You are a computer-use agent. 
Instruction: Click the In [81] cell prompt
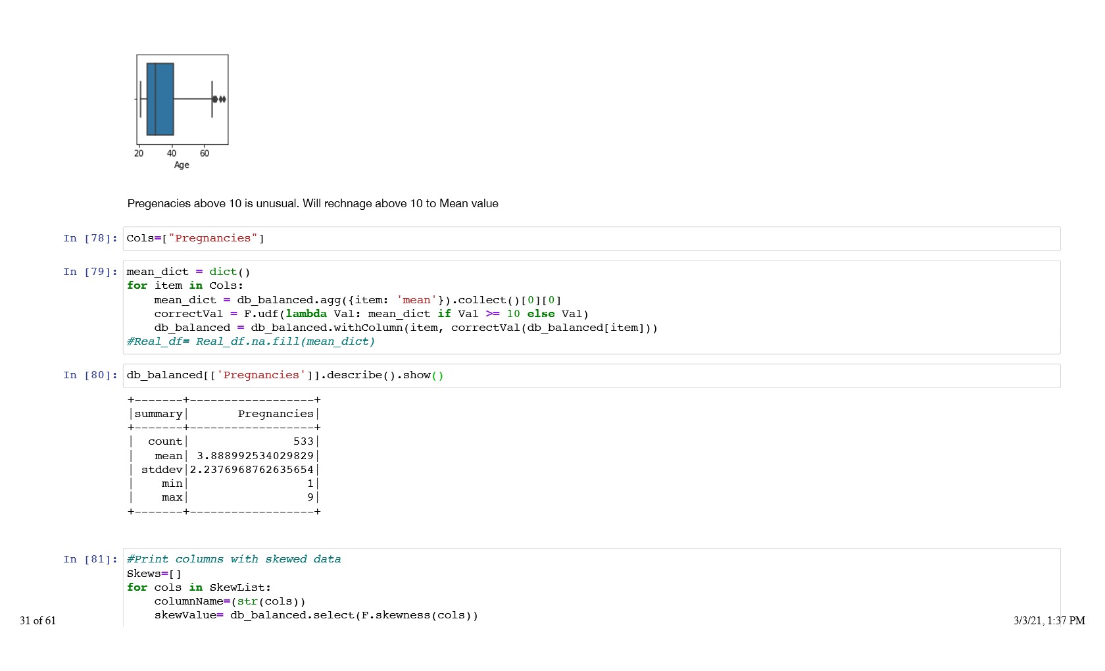pyautogui.click(x=90, y=559)
